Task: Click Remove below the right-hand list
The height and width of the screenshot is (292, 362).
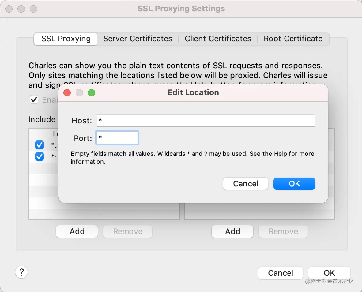Action: click(x=283, y=231)
